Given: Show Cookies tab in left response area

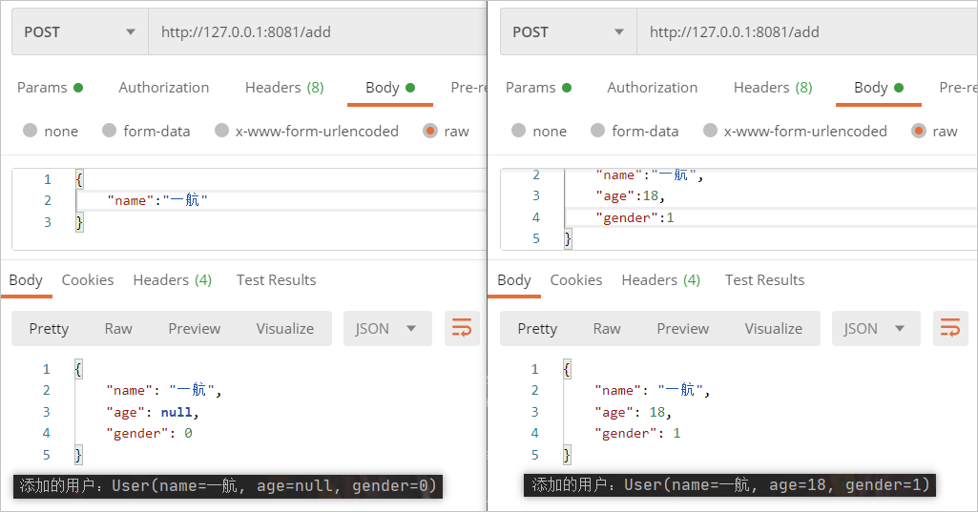Looking at the screenshot, I should tap(88, 280).
